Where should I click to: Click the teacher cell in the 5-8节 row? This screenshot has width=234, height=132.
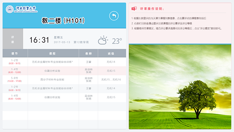pyautogui.click(x=89, y=80)
